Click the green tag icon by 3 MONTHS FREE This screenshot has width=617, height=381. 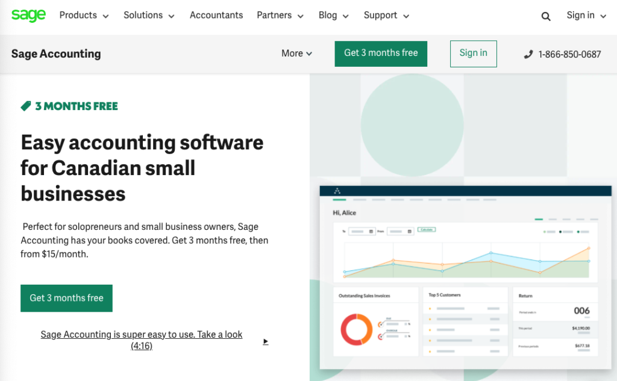(x=25, y=106)
